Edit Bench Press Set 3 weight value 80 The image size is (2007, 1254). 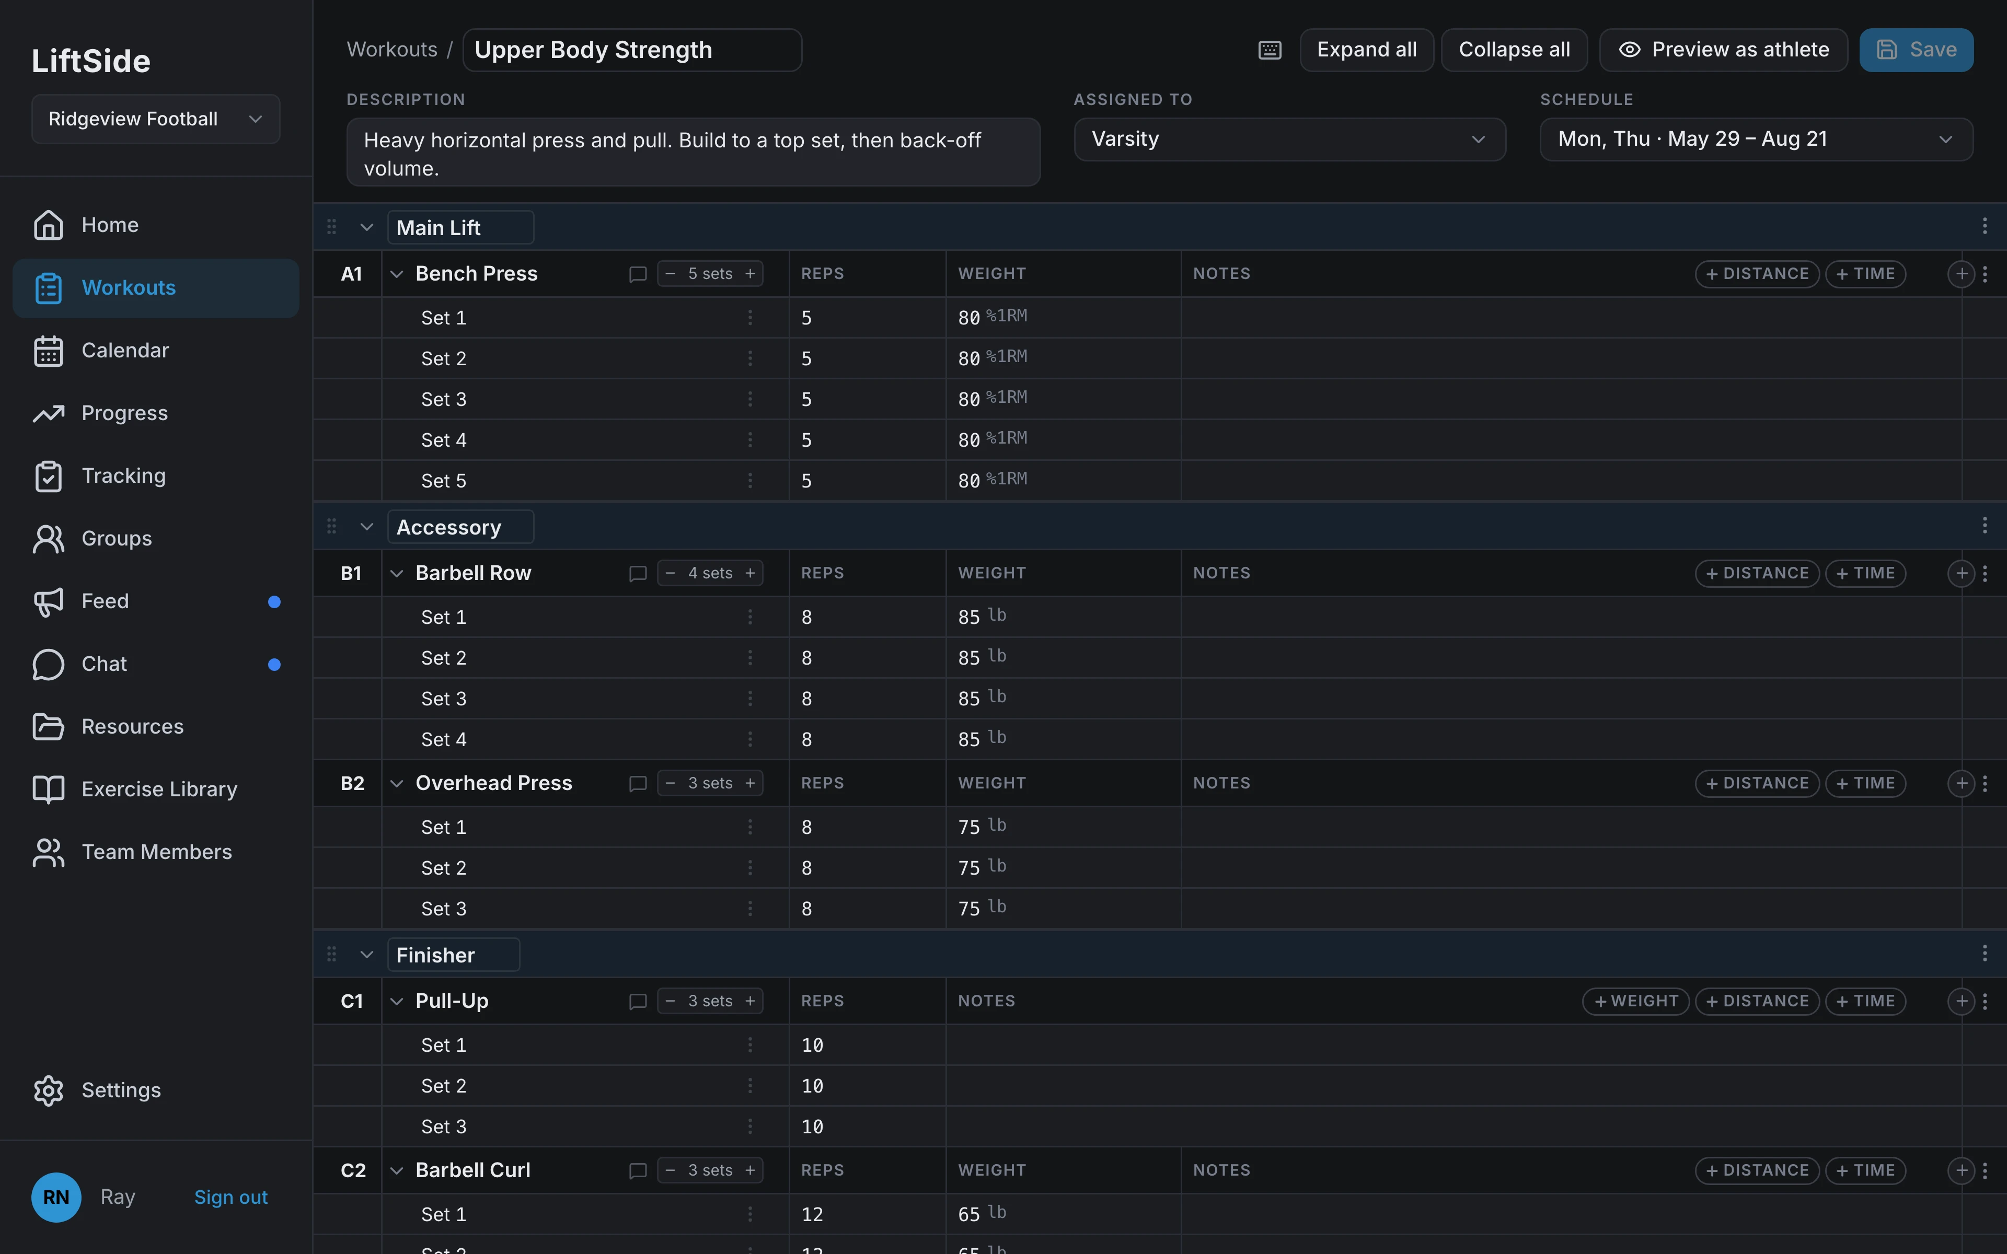[968, 400]
